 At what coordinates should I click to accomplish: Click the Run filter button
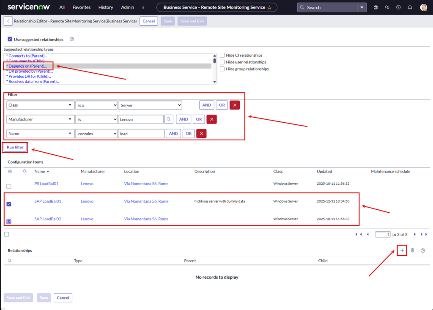(15, 147)
